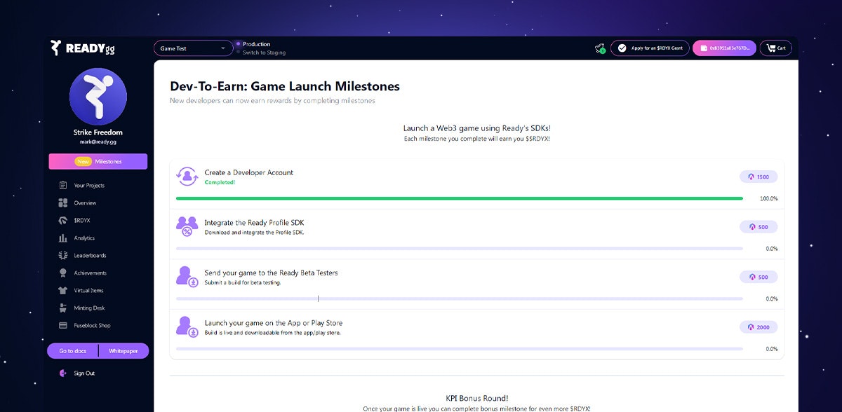Click the KPI Bonus Round! heading

(477, 398)
